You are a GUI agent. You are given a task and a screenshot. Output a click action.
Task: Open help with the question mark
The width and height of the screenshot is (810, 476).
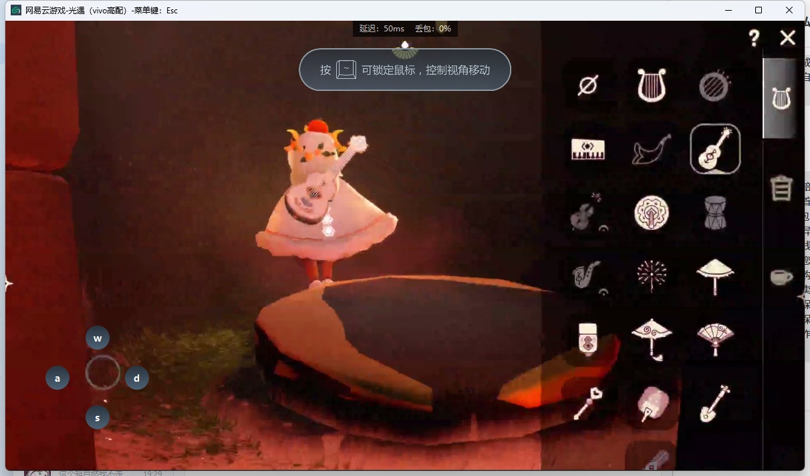point(754,38)
